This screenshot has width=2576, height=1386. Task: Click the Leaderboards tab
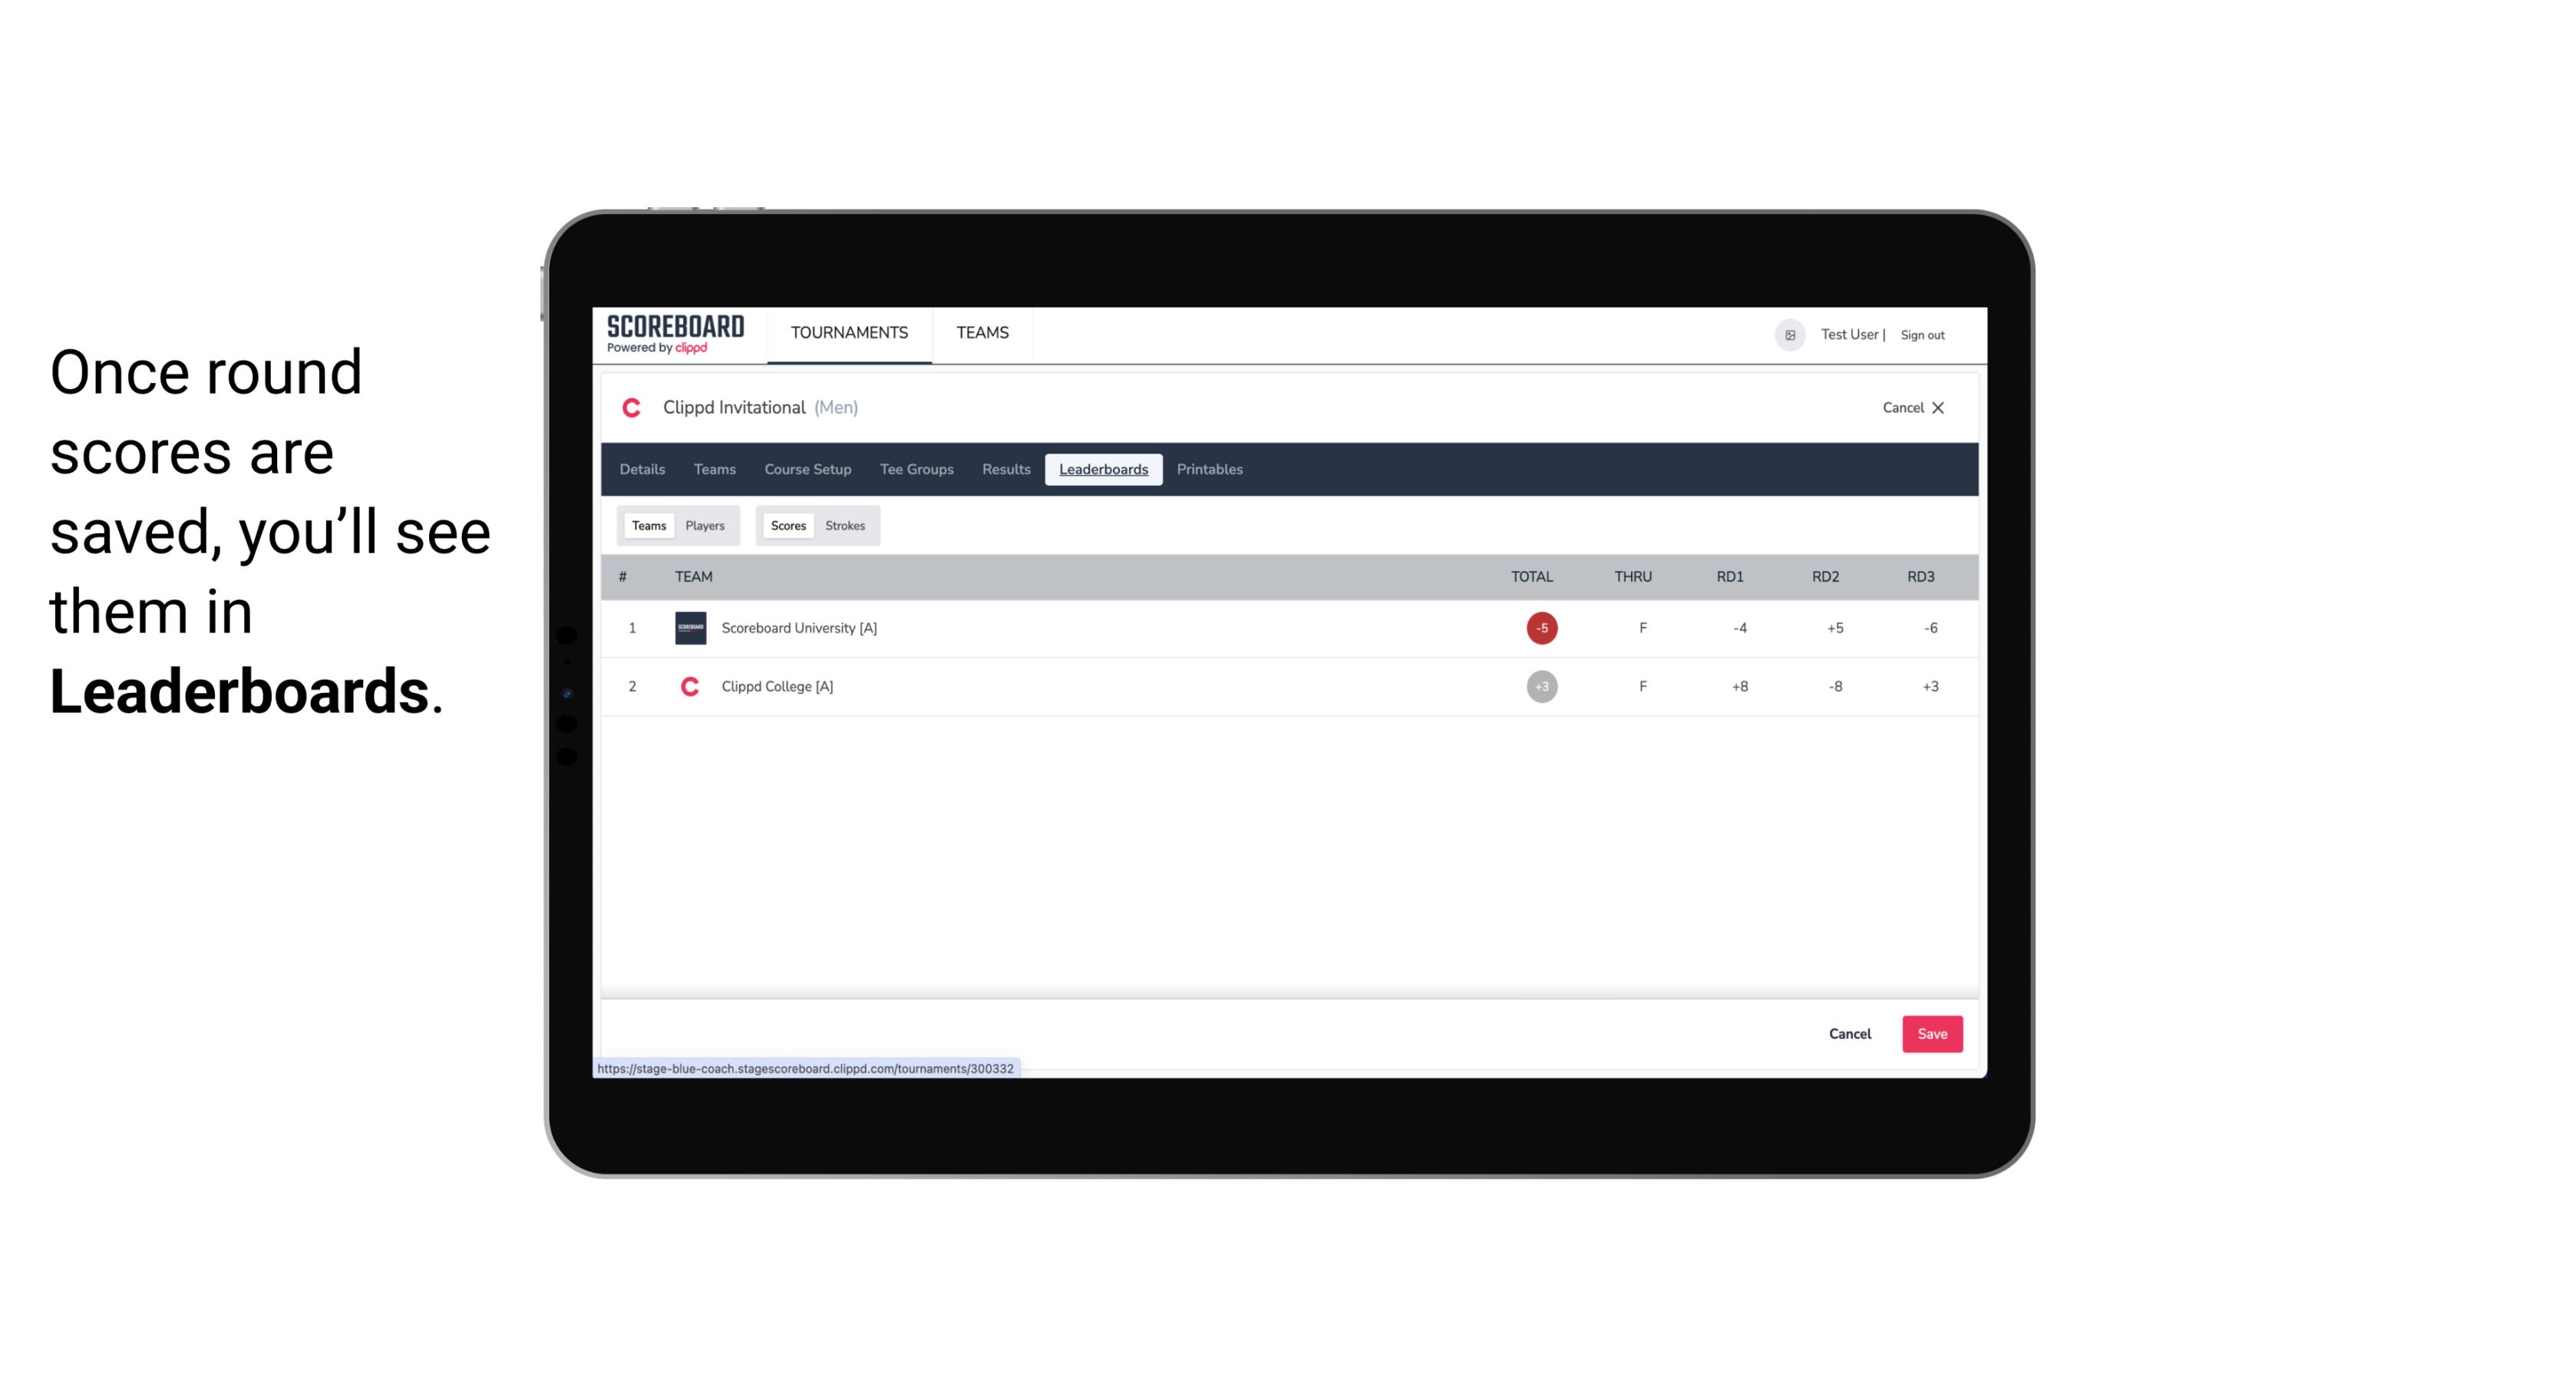[x=1103, y=470]
